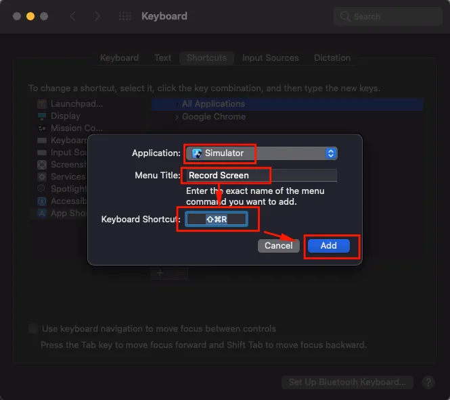Click the Add button in the dialog

pos(329,245)
